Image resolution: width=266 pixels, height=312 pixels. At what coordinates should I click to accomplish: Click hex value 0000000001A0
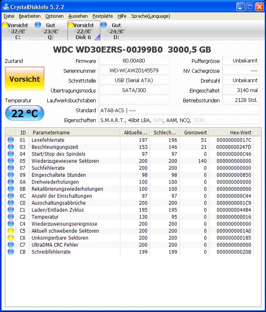pyautogui.click(x=234, y=231)
